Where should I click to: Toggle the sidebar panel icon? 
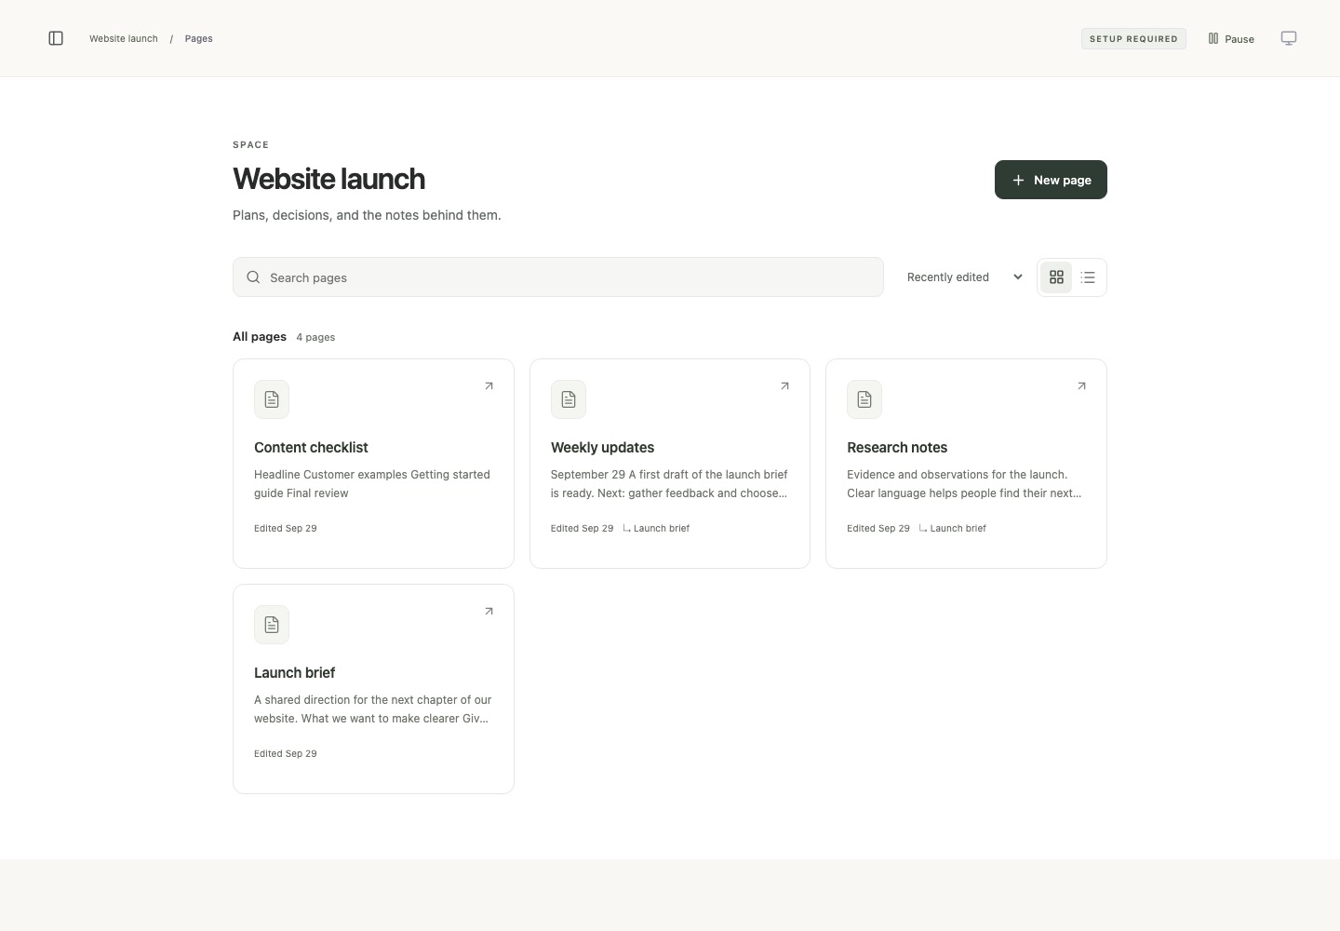coord(56,38)
